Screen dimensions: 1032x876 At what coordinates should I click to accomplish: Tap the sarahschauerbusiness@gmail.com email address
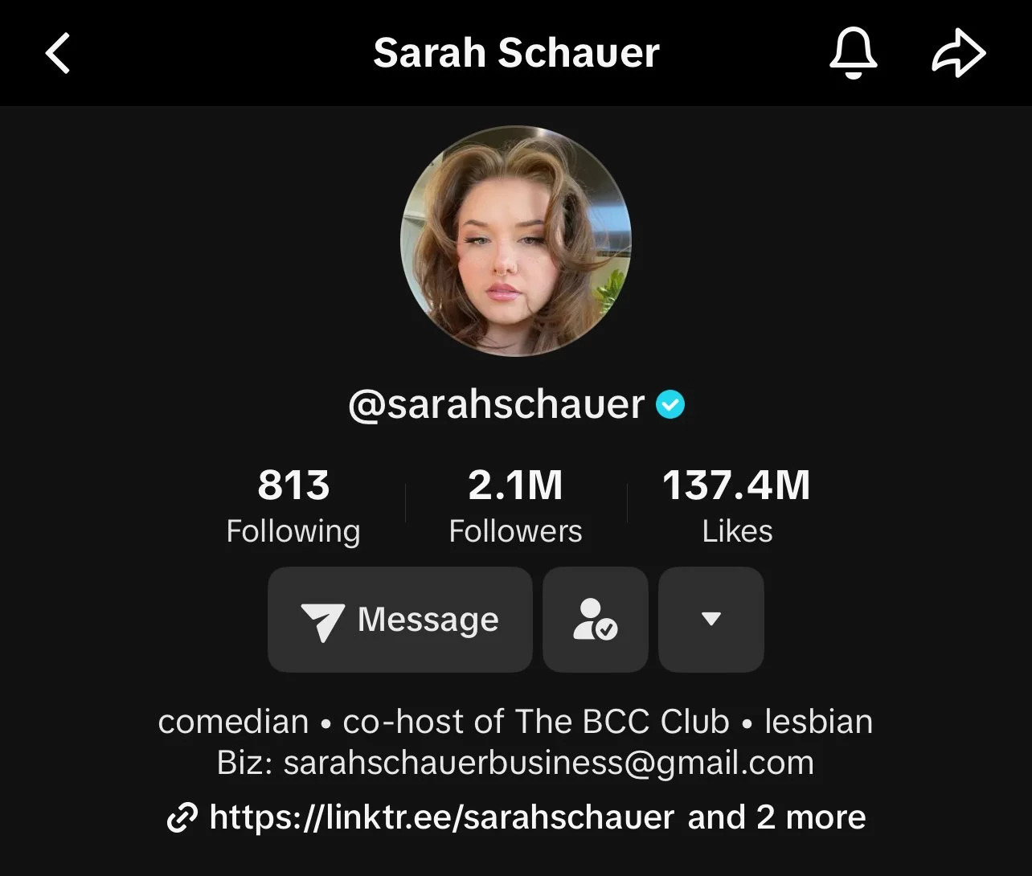(549, 763)
